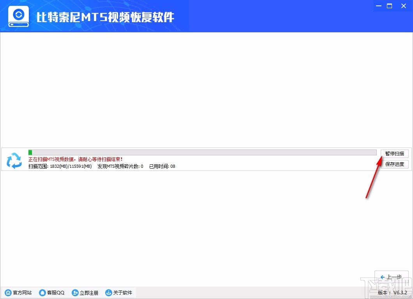Click the MTS fragment count text
Screen dimensions: 413x299
121,166
